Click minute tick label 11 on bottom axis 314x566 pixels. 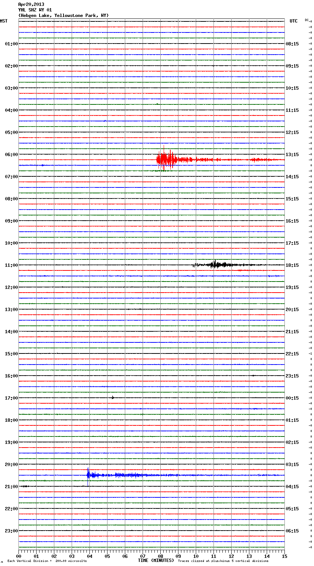click(214, 556)
